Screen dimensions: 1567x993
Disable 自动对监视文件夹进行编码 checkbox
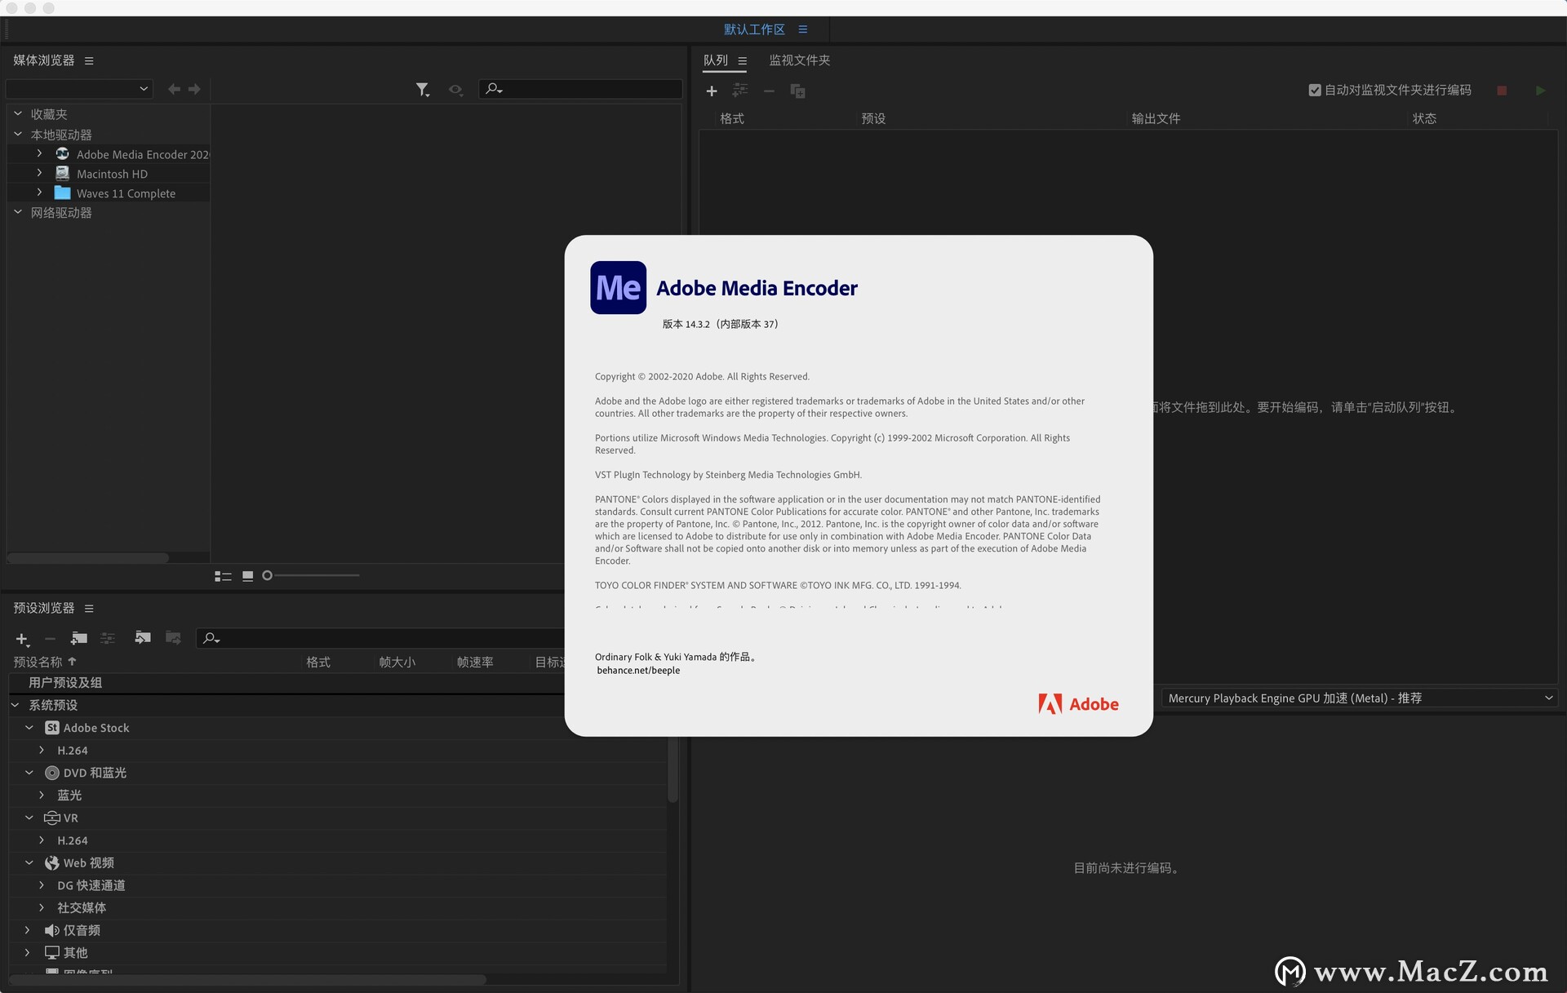click(1314, 90)
